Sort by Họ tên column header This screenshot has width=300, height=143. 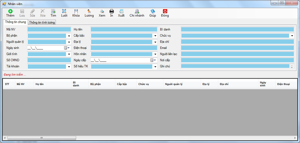(x=52, y=84)
